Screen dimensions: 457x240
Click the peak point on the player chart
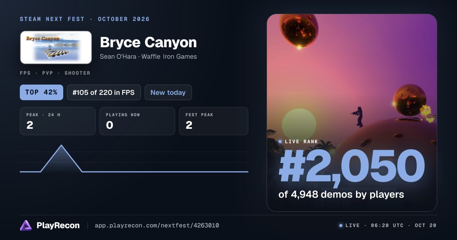61,146
